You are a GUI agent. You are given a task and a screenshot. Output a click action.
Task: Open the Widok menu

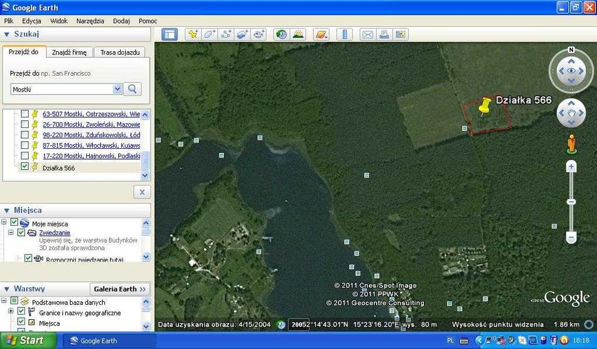[x=59, y=21]
